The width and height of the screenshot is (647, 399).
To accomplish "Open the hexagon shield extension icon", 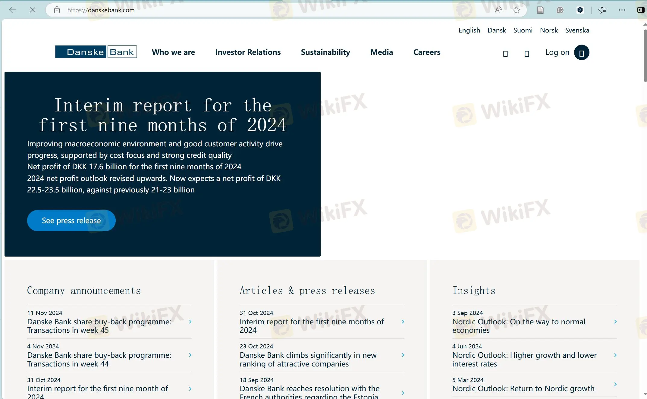I will (x=580, y=10).
